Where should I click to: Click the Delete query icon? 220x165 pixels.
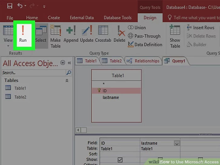pos(119,34)
